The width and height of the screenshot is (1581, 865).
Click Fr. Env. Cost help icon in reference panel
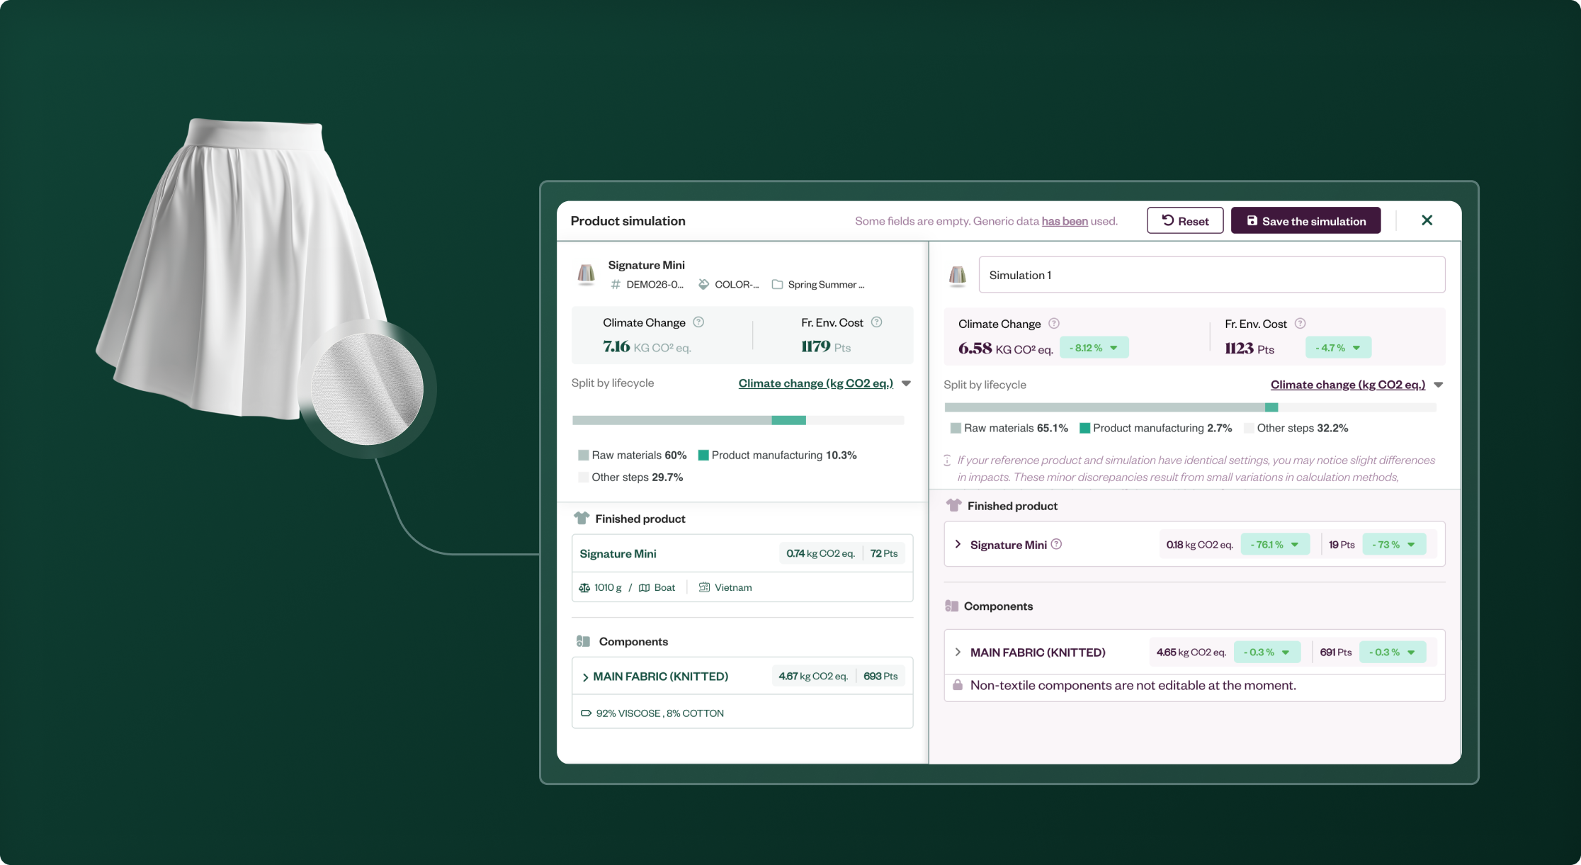tap(876, 322)
